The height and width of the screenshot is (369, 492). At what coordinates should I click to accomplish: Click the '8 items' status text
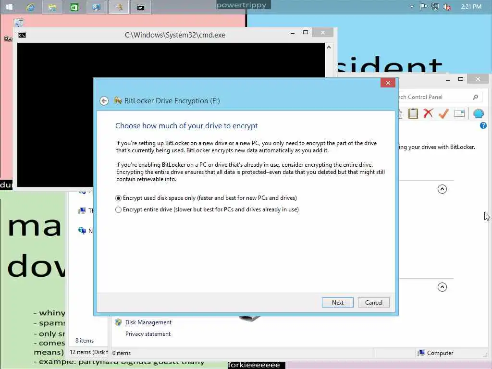[x=85, y=341]
